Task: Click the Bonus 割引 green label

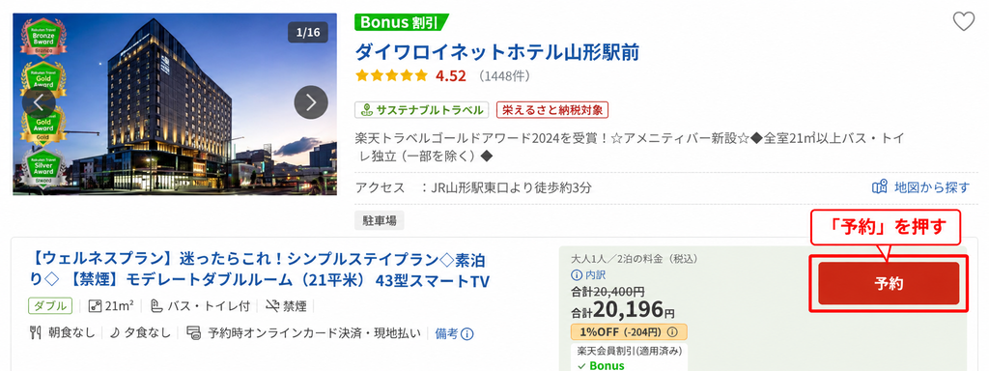Action: (401, 23)
